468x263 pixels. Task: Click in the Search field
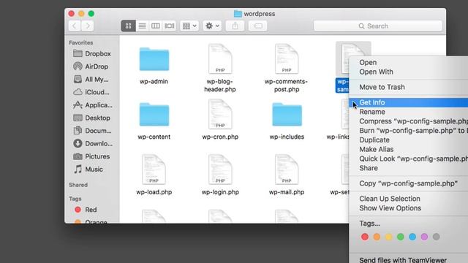point(378,26)
